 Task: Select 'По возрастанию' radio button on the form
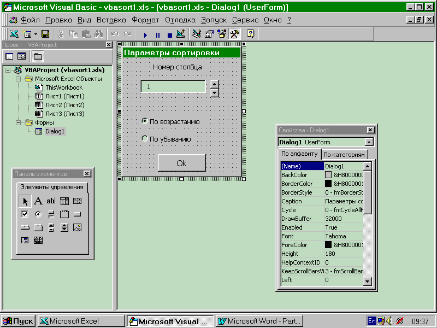click(145, 121)
